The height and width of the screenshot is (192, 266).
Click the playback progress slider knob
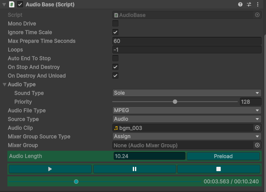(x=76, y=182)
